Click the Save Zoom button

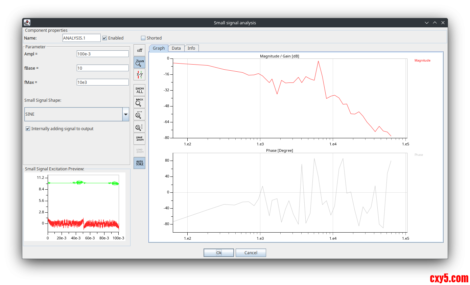[x=139, y=139]
